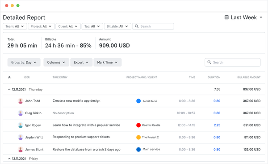
Task: Click the 7.55 Thursday duration total
Action: click(x=217, y=89)
